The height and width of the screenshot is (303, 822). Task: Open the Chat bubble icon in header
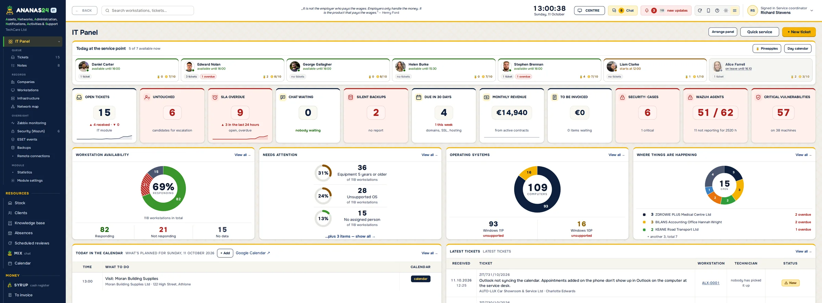[x=614, y=11]
